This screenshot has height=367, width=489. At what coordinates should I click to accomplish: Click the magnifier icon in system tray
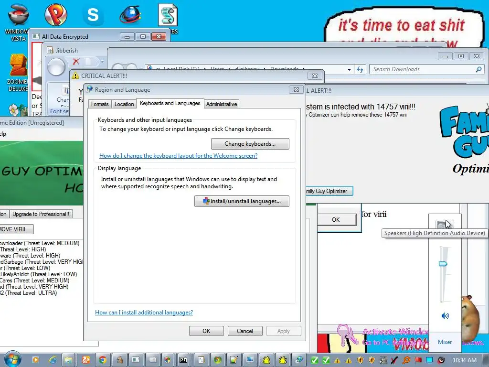pos(406,360)
